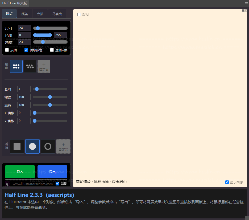Click the blue 导出 button

[x=52, y=172]
